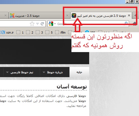Click the توسعه آسان heading
Image resolution: width=139 pixels, height=116 pixels.
pos(72,87)
